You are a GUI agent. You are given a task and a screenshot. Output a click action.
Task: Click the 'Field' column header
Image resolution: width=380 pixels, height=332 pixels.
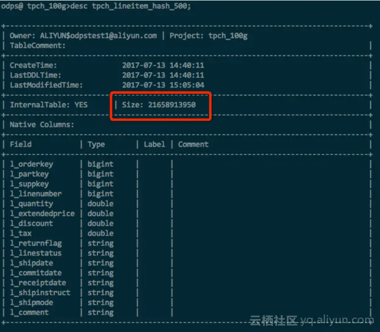click(21, 144)
